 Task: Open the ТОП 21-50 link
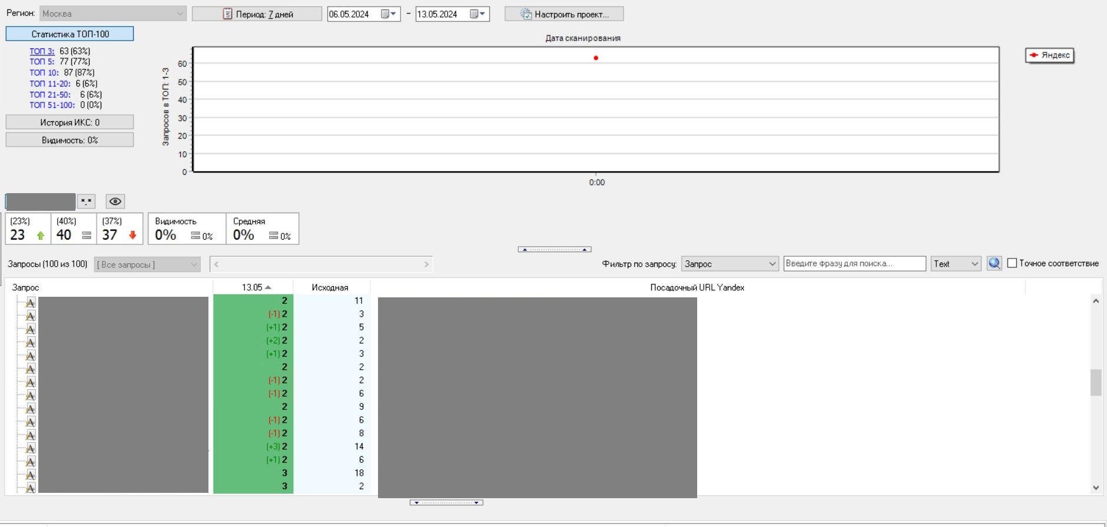[50, 94]
